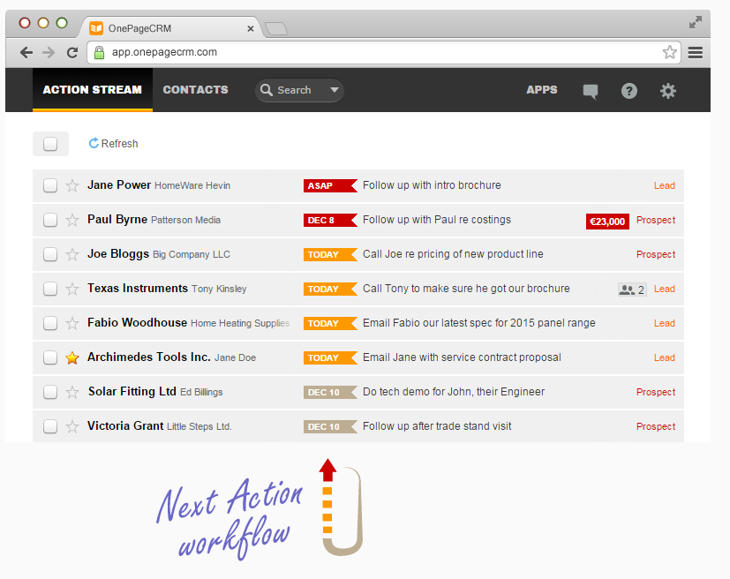Switch to the Action Stream tab

tap(92, 90)
